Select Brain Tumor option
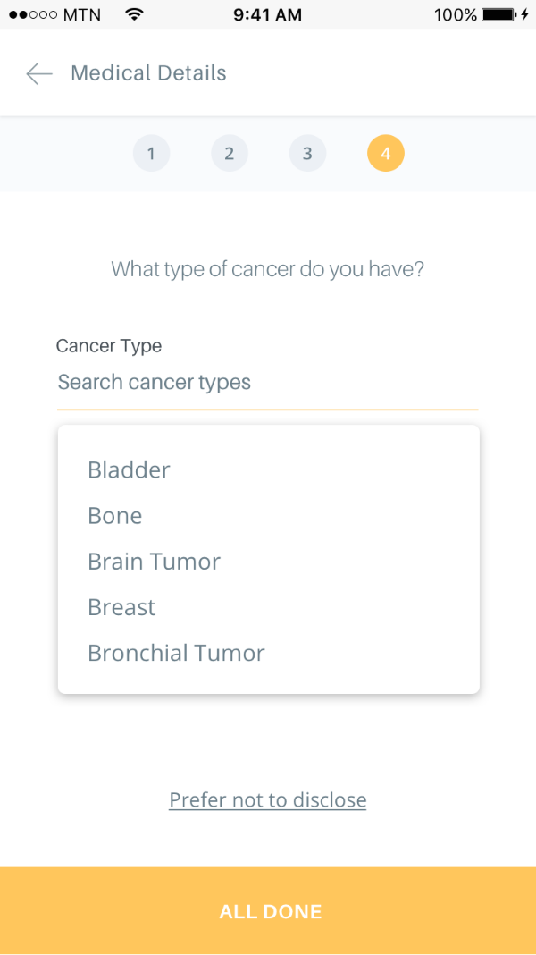Viewport: 536px width, 955px height. [154, 562]
